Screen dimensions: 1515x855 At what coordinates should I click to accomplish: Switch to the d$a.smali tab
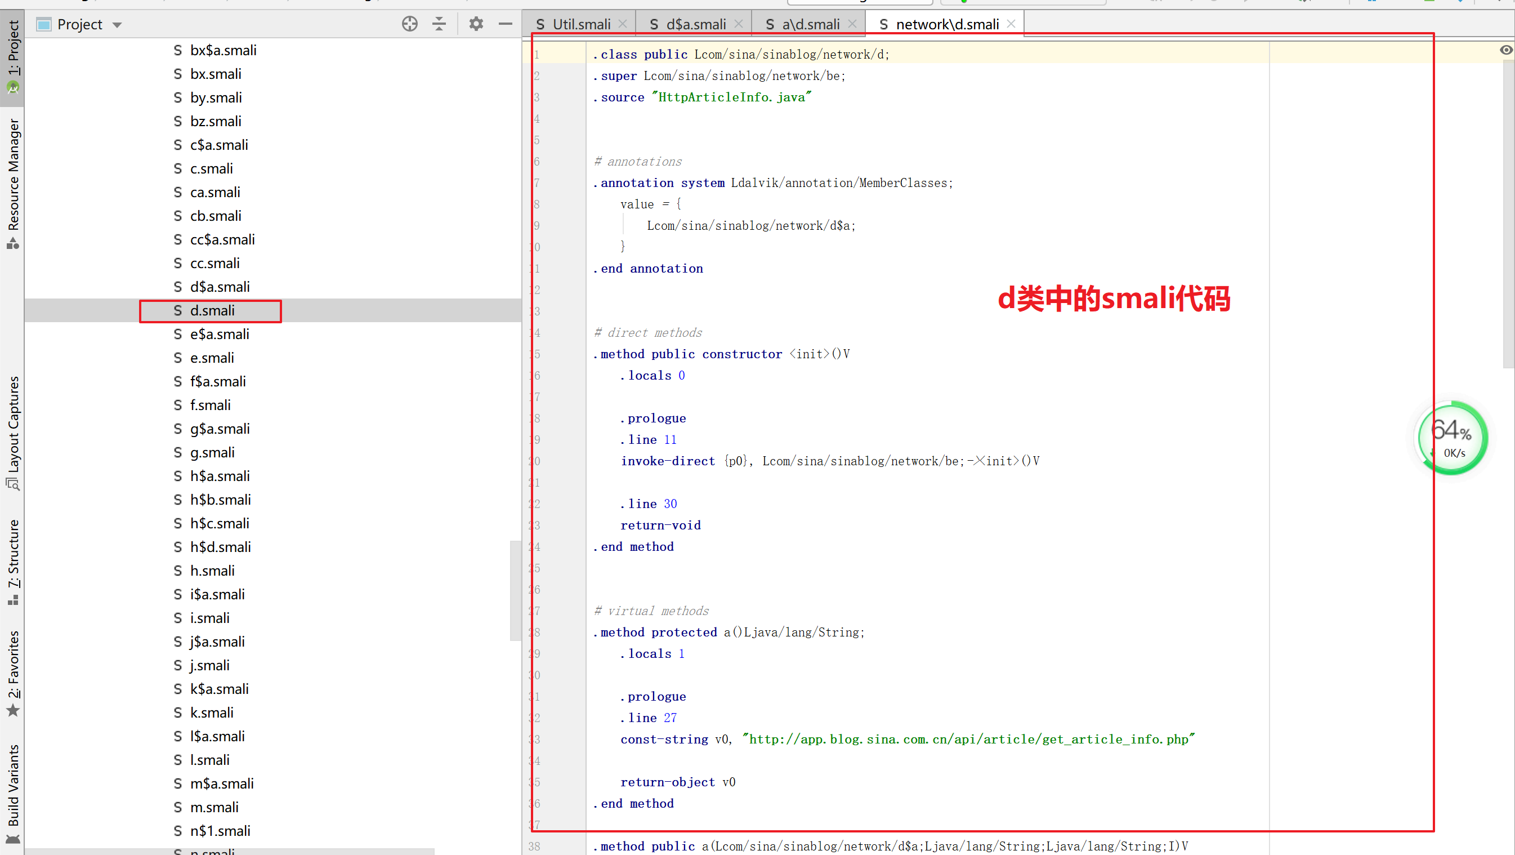[694, 24]
